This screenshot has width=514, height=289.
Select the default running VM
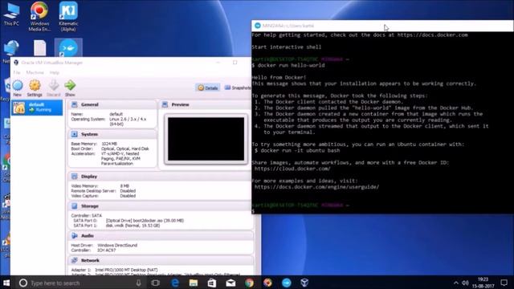(x=37, y=108)
